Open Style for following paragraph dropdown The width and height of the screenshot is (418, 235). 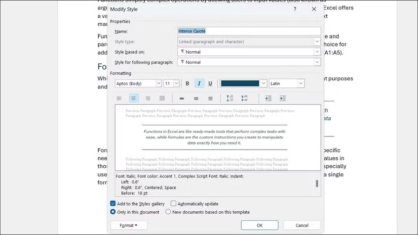[x=317, y=62]
